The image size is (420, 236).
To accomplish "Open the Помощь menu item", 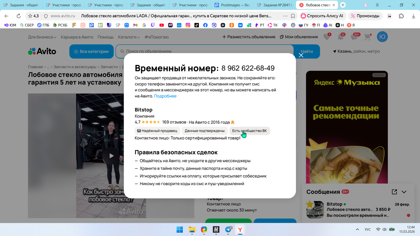I will tap(106, 37).
